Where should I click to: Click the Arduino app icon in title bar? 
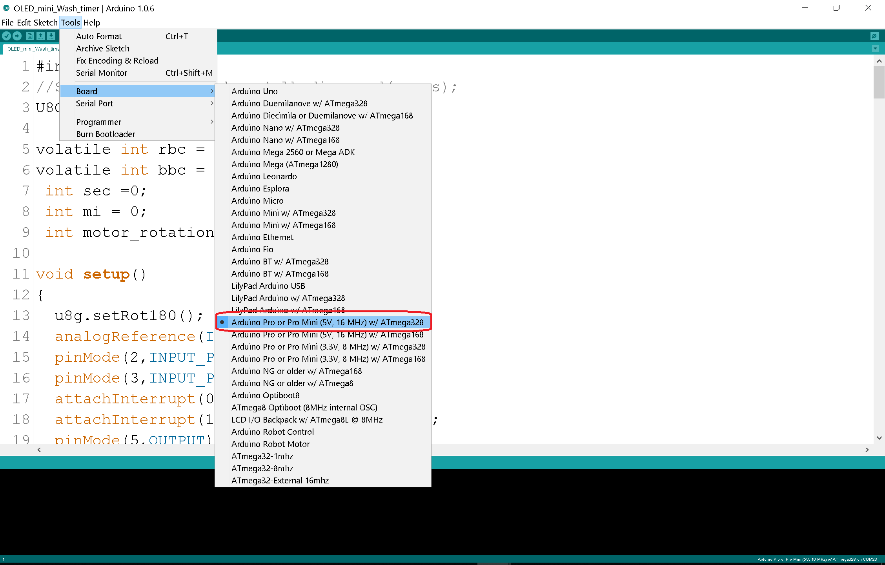click(6, 8)
